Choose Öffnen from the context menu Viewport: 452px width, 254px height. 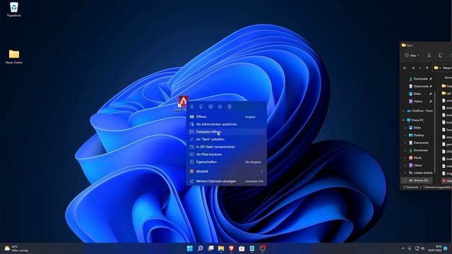click(x=226, y=116)
